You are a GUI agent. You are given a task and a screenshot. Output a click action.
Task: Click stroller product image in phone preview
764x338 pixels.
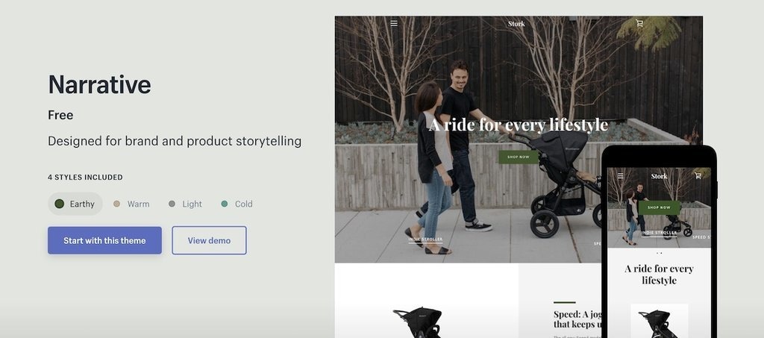(659, 321)
